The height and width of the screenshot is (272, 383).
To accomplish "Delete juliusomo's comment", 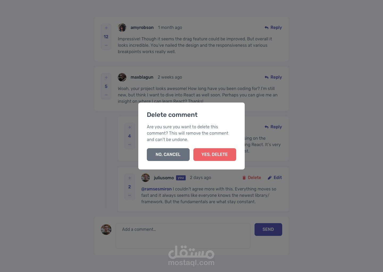I will [252, 178].
